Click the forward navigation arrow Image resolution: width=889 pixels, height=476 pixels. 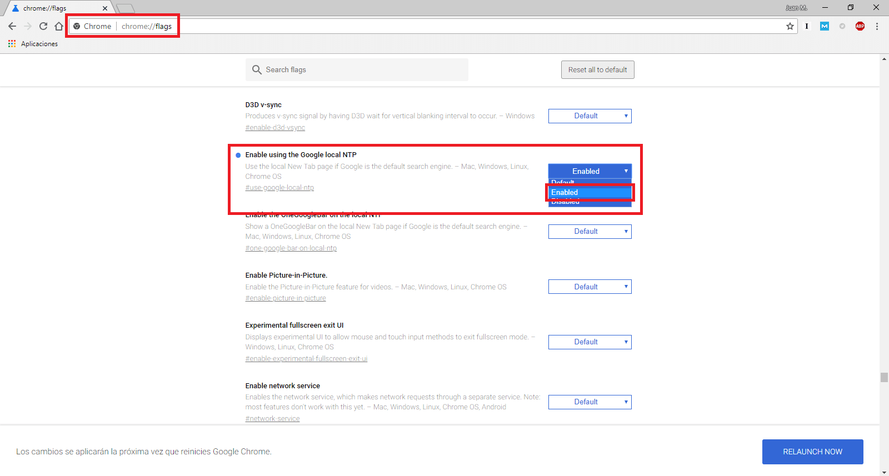pyautogui.click(x=28, y=26)
